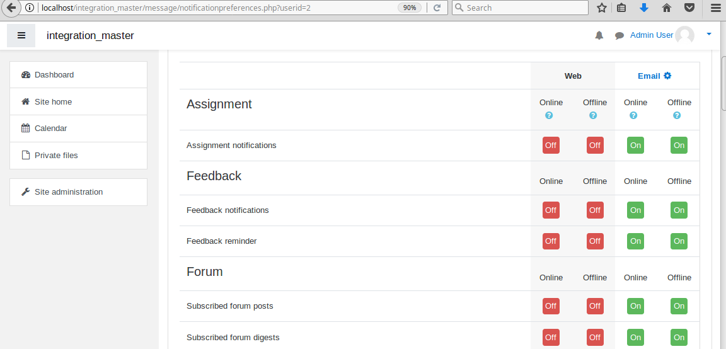Toggle Feedback reminder Web Offline Off
The height and width of the screenshot is (349, 726).
coord(595,241)
